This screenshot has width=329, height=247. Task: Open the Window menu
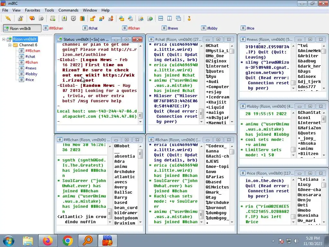90,10
